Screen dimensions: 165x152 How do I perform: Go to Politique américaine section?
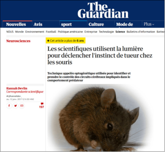70,32
